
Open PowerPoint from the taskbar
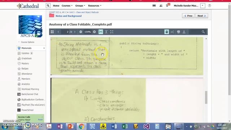coord(71,126)
